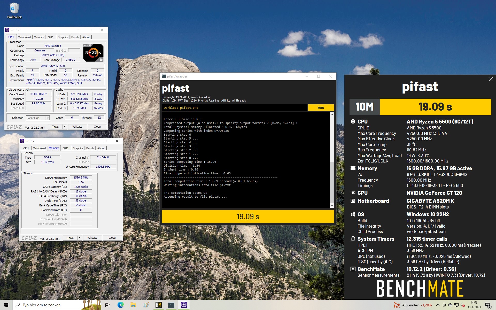This screenshot has width=496, height=310.
Task: Open the Graphics tab in the lower CPU-Z window
Action: pyautogui.click(x=78, y=148)
